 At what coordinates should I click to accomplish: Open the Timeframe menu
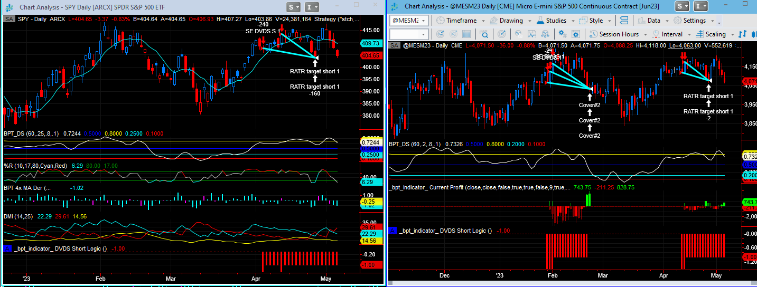456,21
